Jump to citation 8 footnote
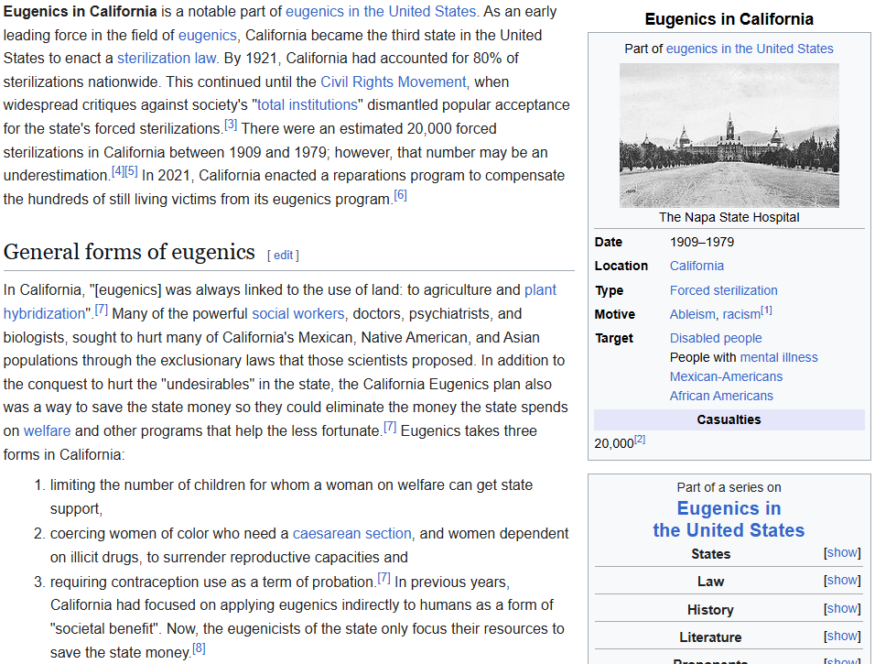 pos(199,648)
